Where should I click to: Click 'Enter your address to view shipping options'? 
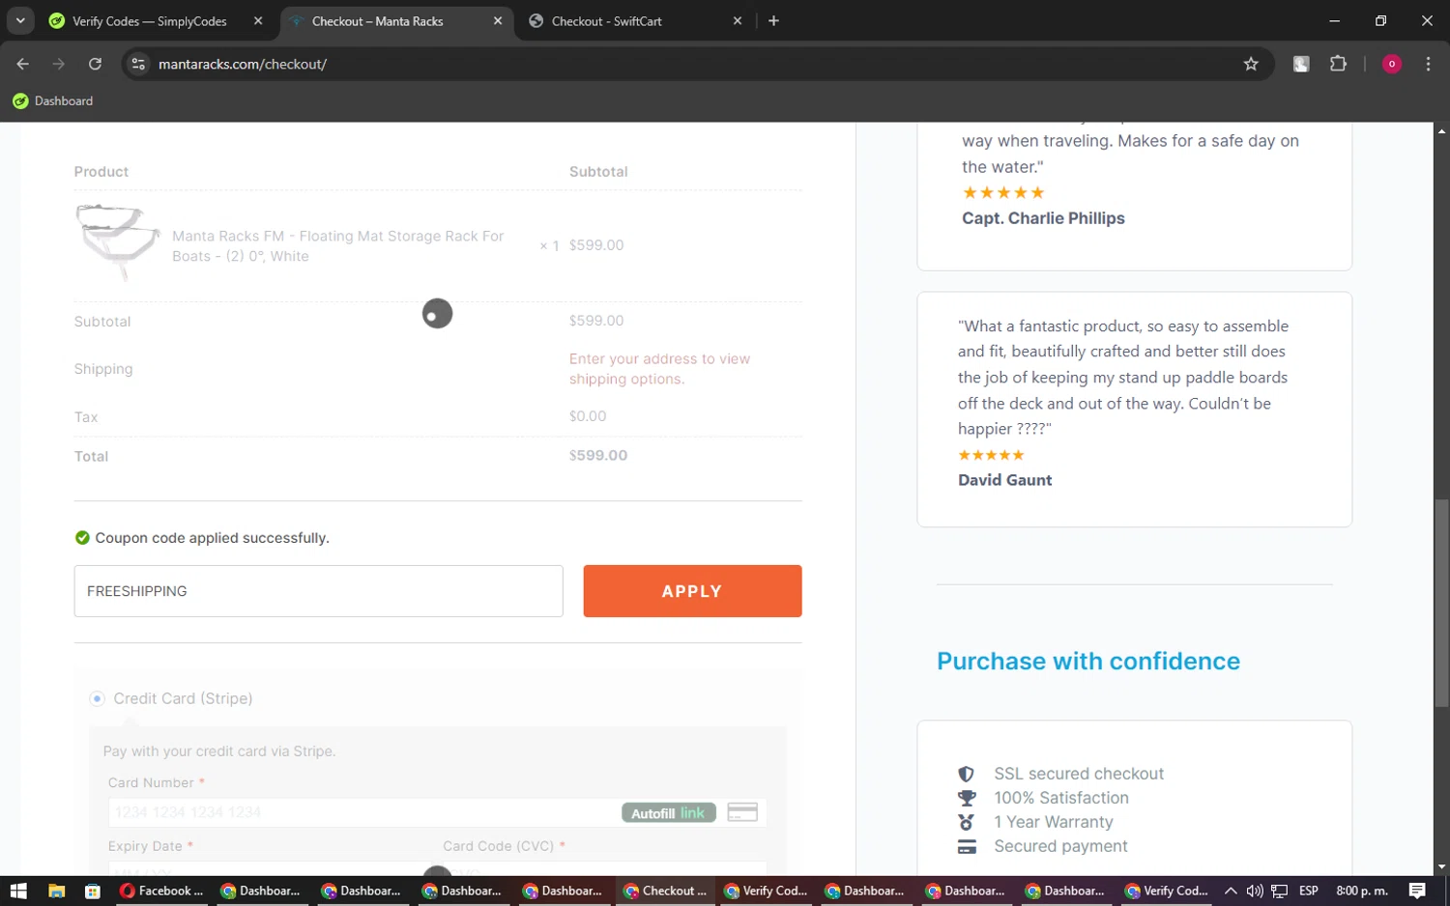tap(659, 369)
